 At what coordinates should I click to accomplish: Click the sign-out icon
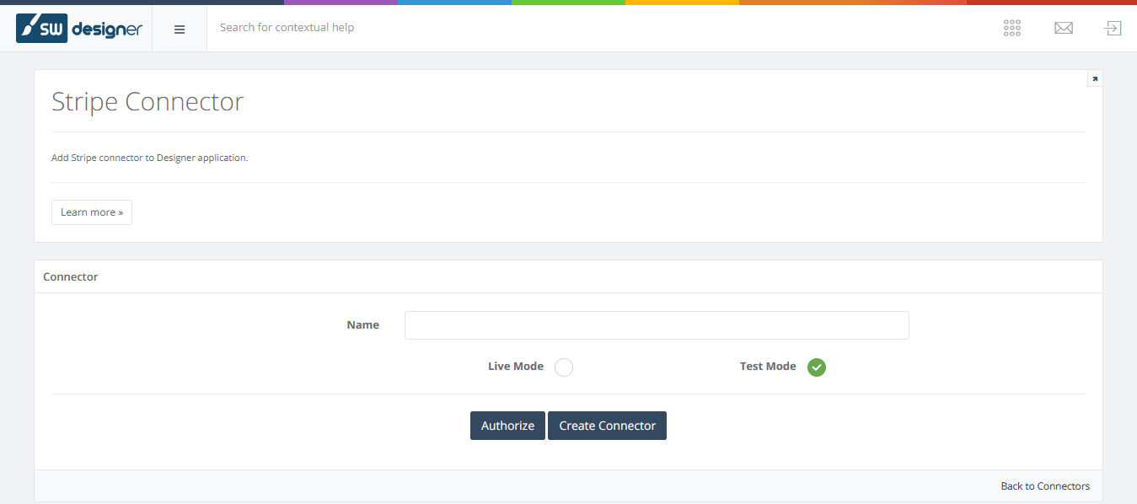(x=1113, y=29)
